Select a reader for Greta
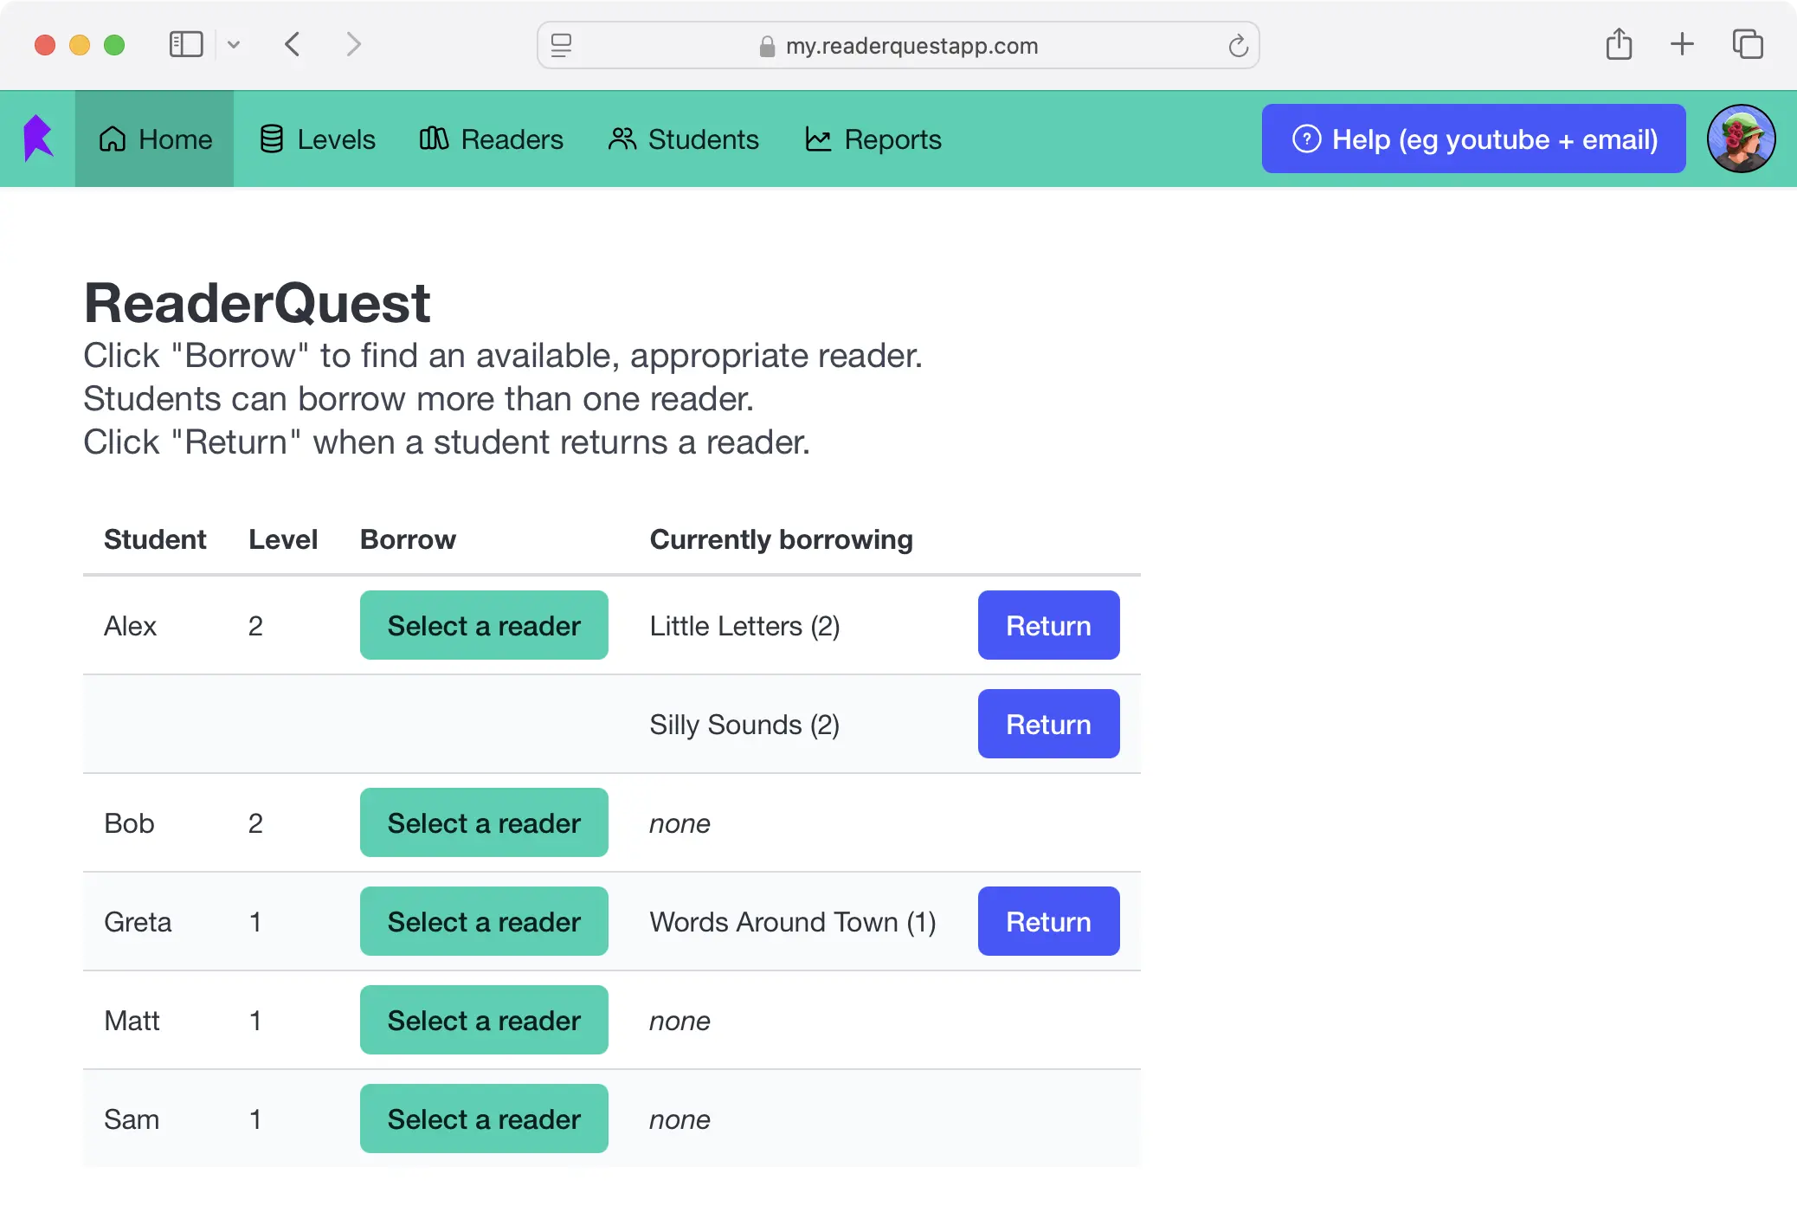The image size is (1797, 1212). coord(484,921)
